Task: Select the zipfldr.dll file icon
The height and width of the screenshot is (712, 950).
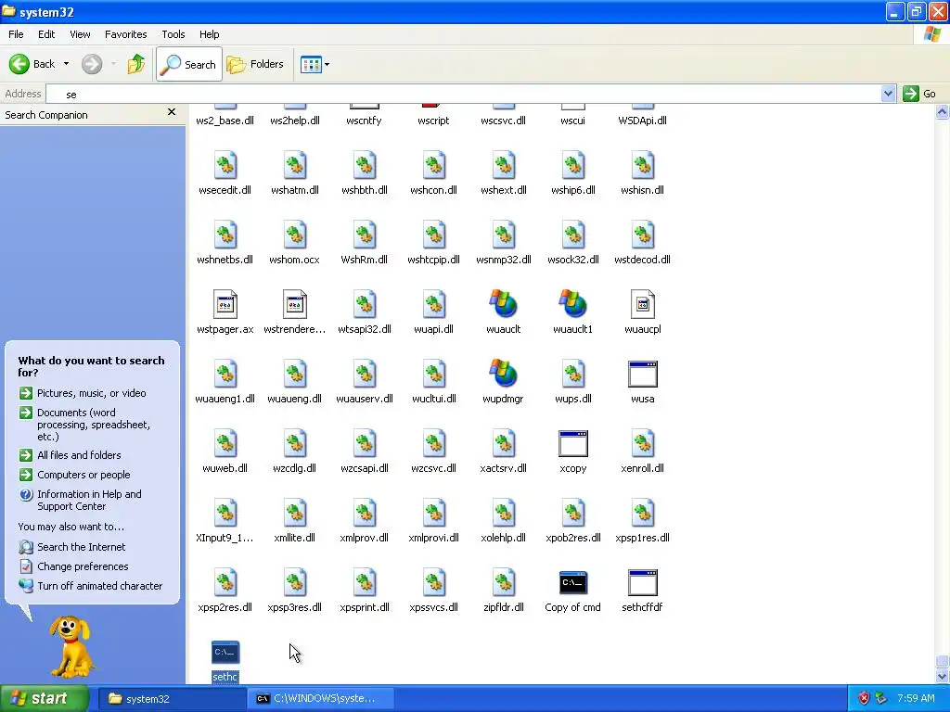Action: 503,582
